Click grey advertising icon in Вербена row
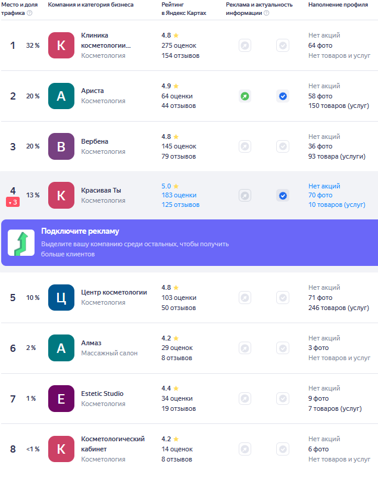The width and height of the screenshot is (378, 477). (x=245, y=146)
